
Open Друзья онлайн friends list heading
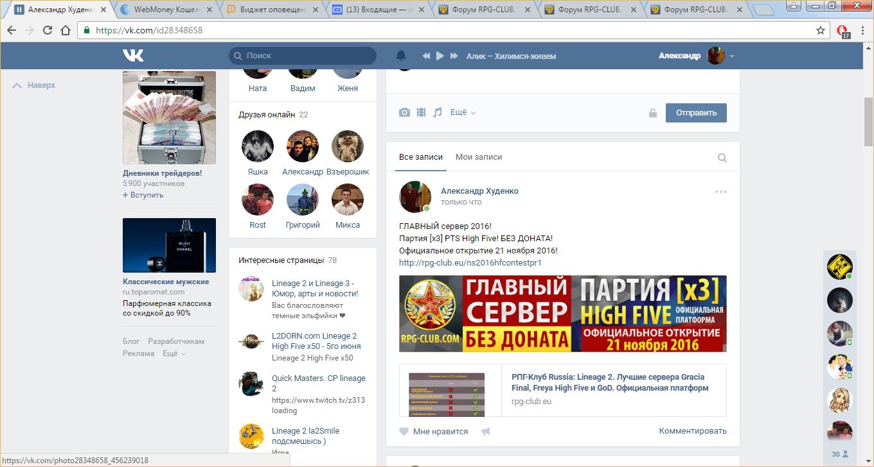(x=267, y=115)
